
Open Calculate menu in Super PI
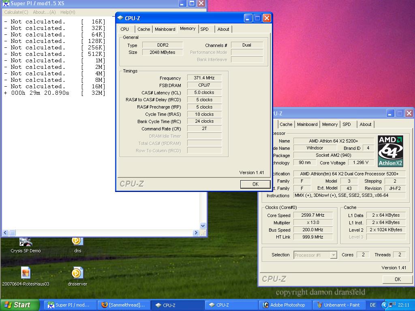(16, 12)
